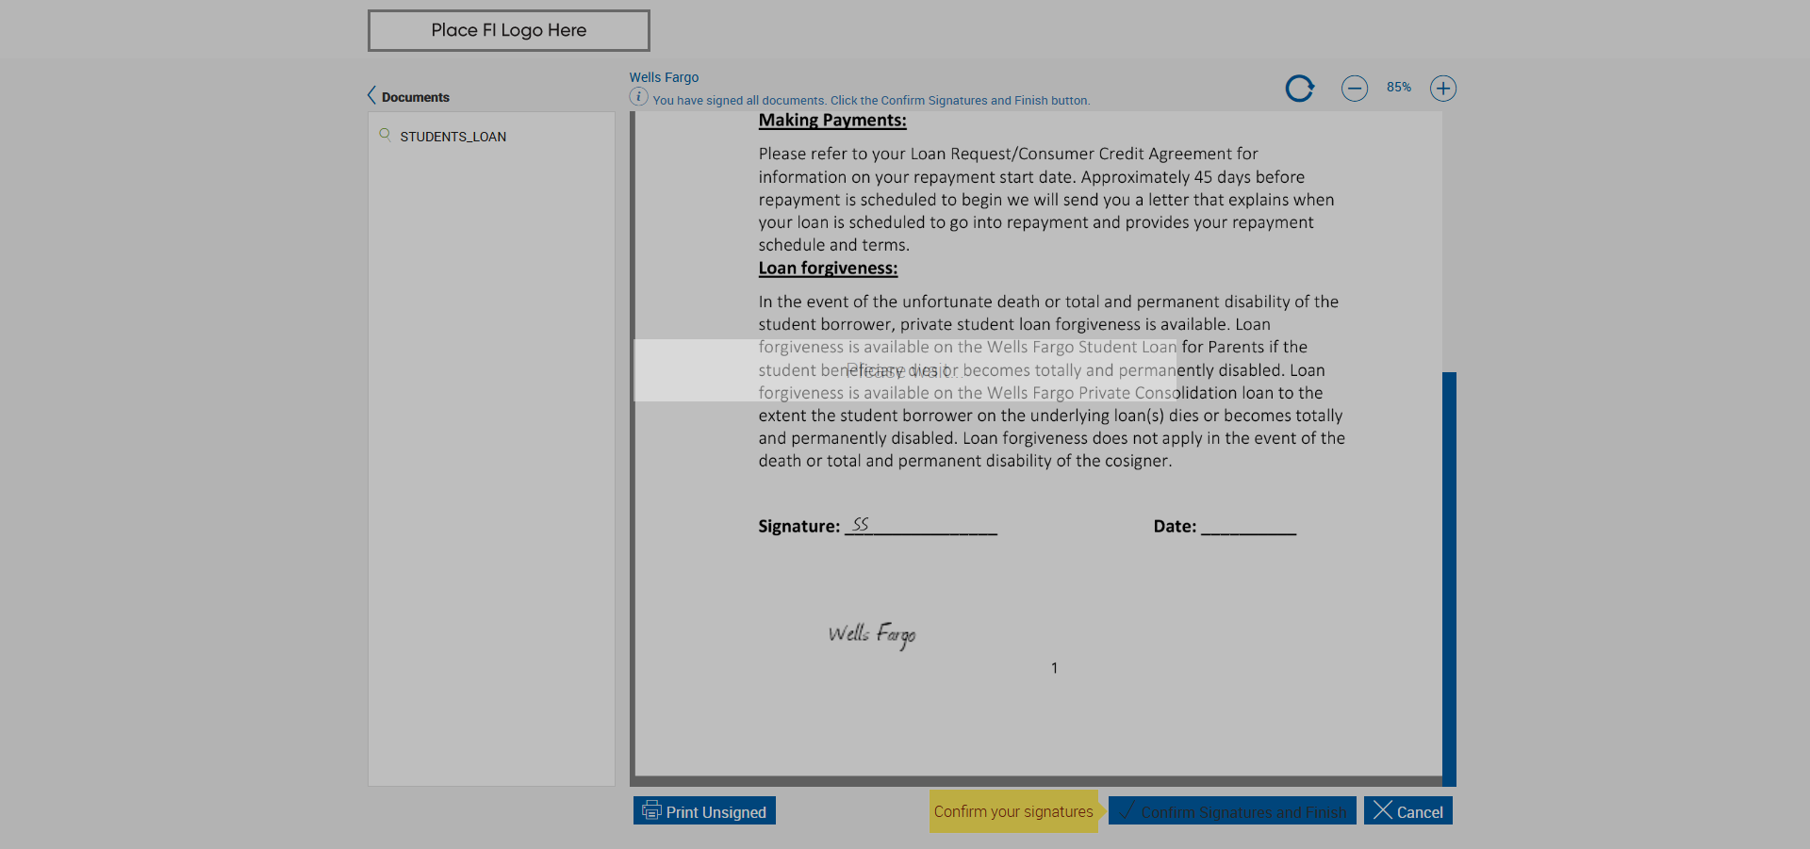Screen dimensions: 1810x849
Task: Click the Print Unsigned button
Action: [704, 811]
